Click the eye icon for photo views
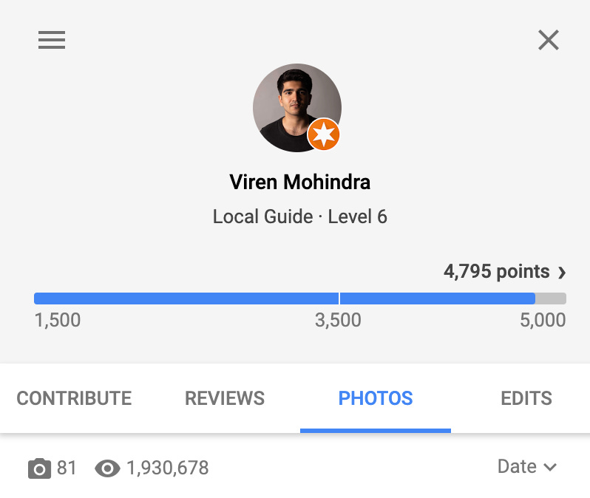This screenshot has width=590, height=498. 108,468
